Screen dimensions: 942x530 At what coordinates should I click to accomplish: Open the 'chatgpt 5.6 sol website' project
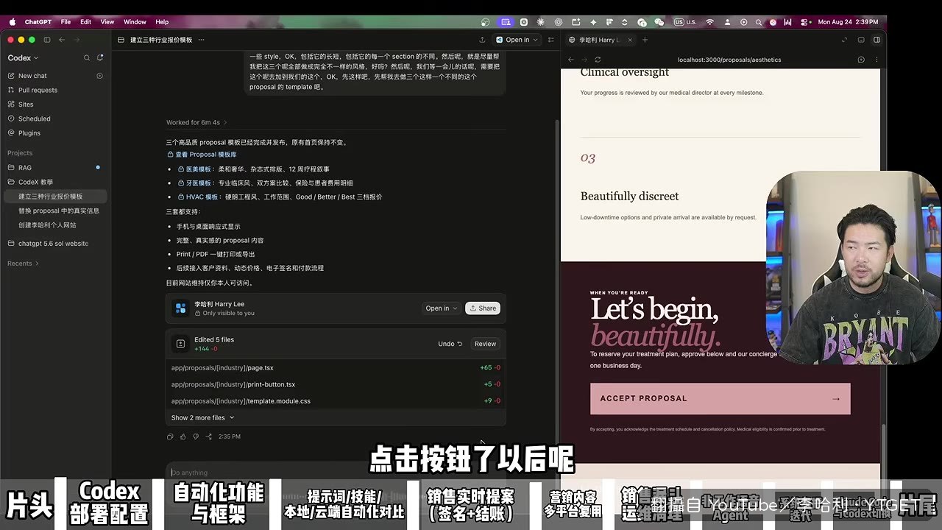pos(55,244)
